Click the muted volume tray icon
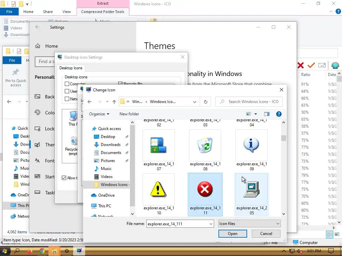 pos(300,251)
